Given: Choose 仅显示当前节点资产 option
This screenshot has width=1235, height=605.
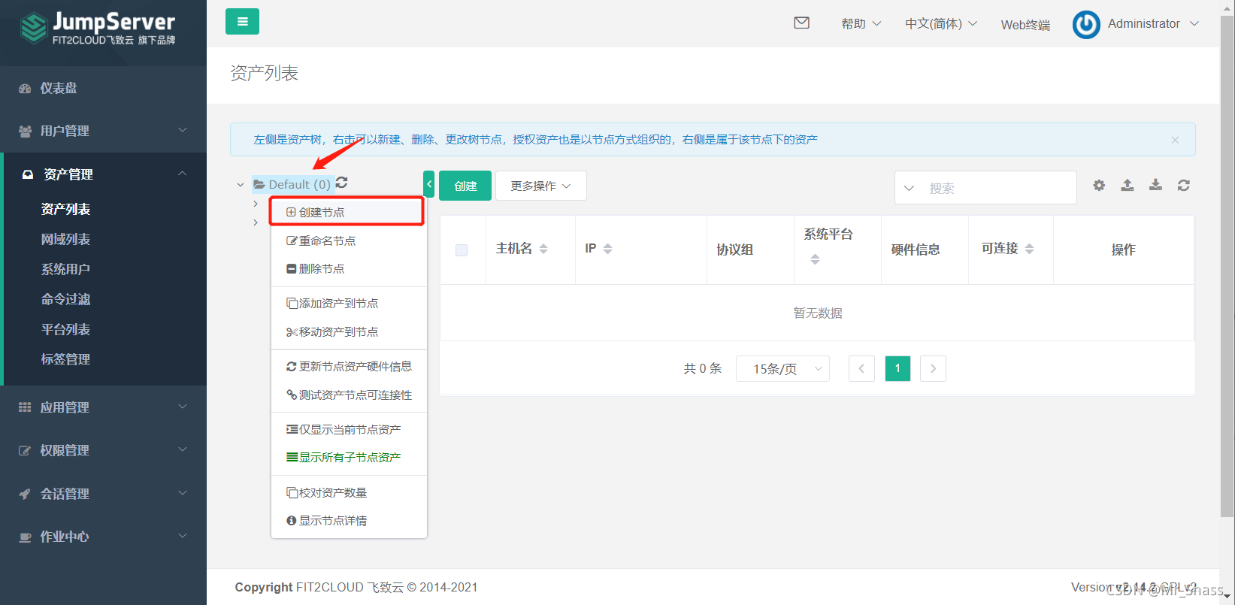Looking at the screenshot, I should point(349,429).
